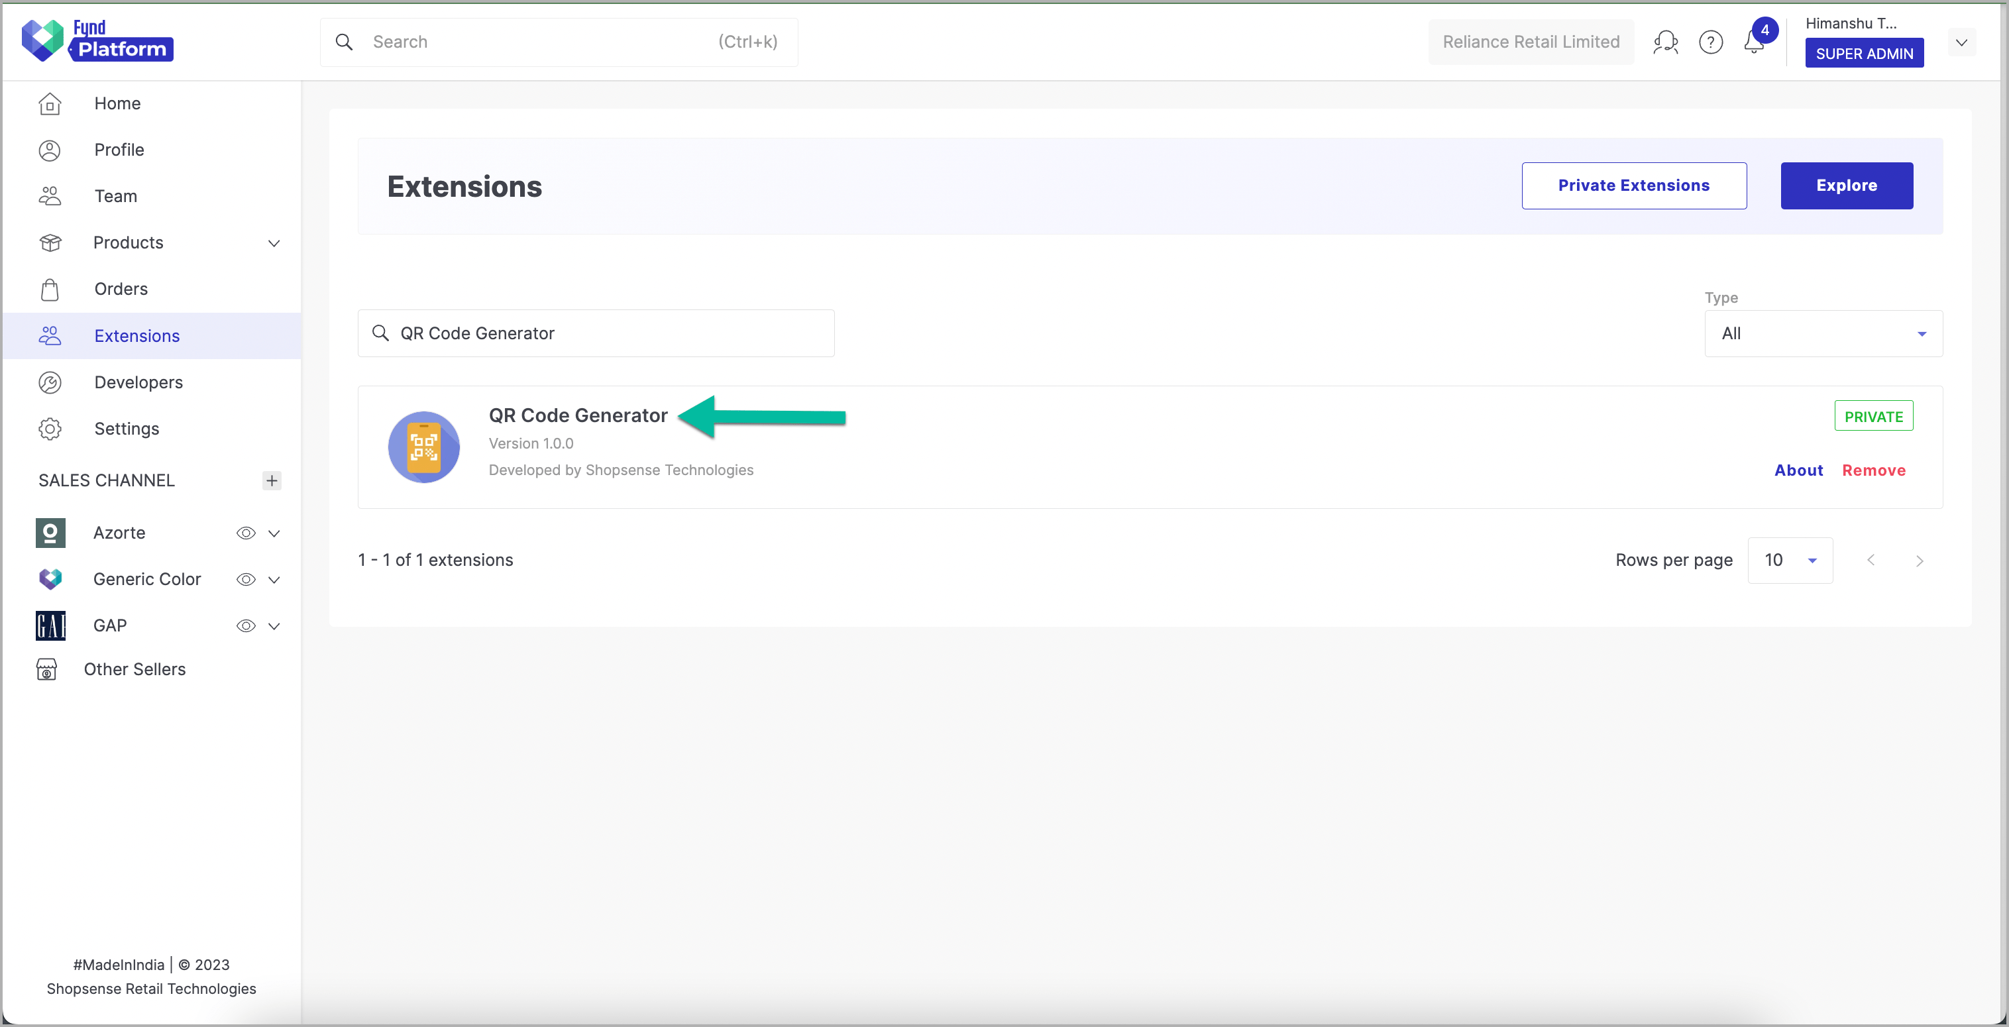Click the QR Code Generator extension icon
2009x1027 pixels.
click(x=424, y=446)
